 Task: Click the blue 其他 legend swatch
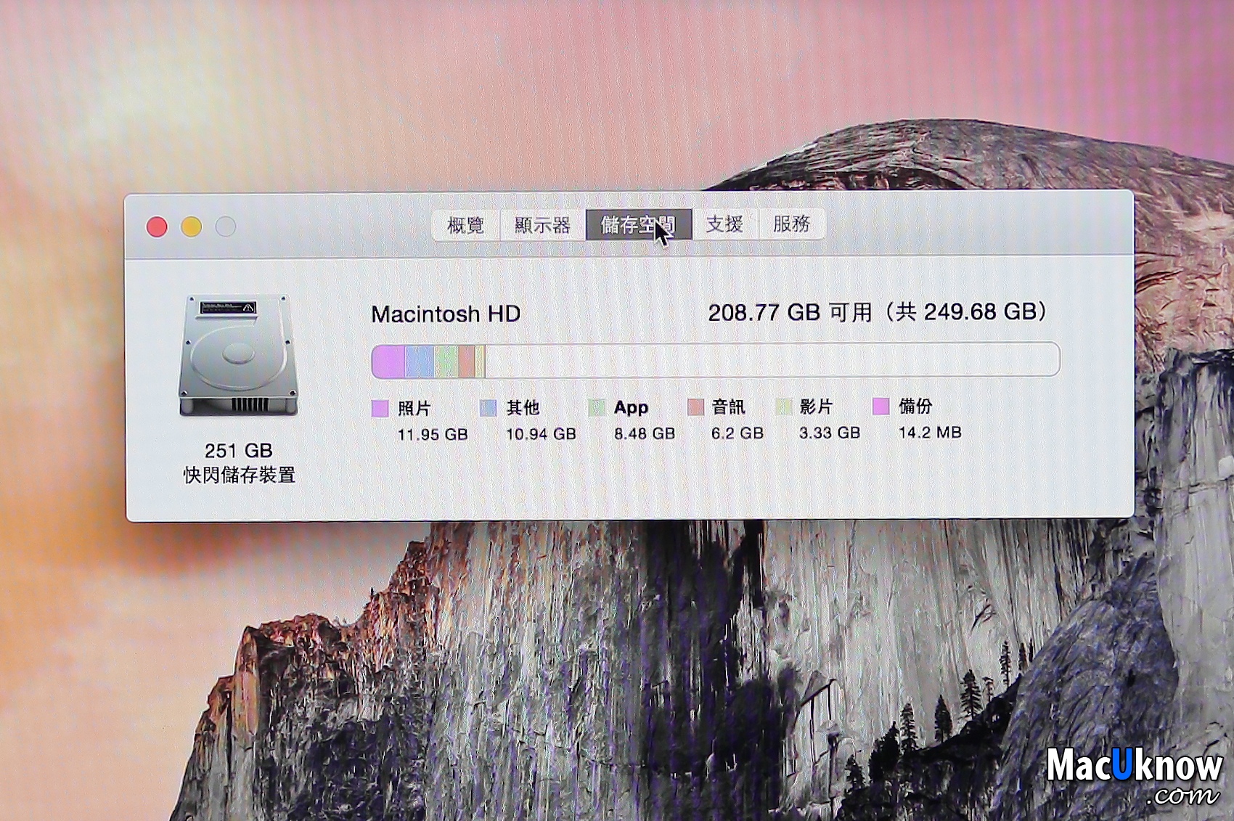[x=488, y=408]
